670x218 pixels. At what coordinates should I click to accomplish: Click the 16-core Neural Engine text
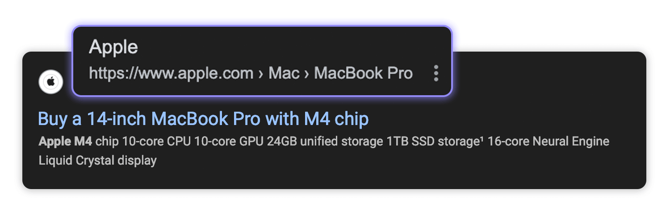549,141
